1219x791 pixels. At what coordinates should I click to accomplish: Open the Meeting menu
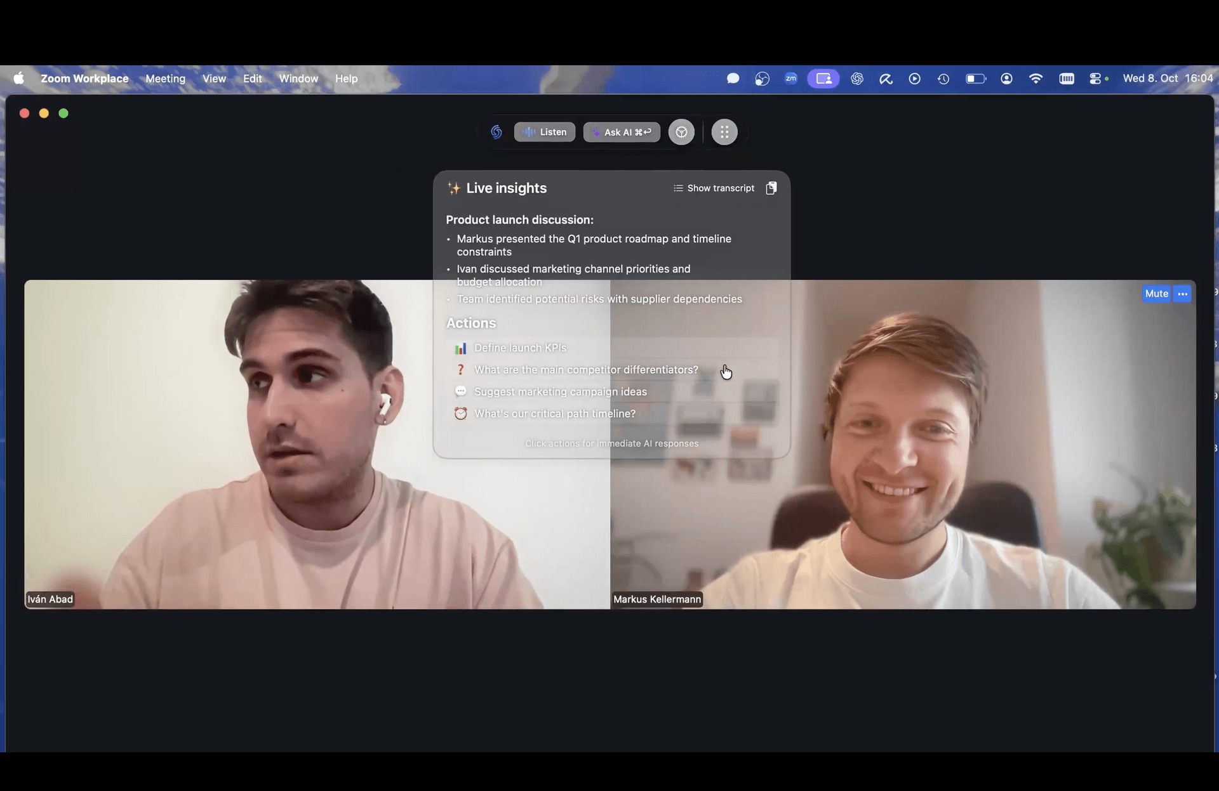pyautogui.click(x=165, y=79)
